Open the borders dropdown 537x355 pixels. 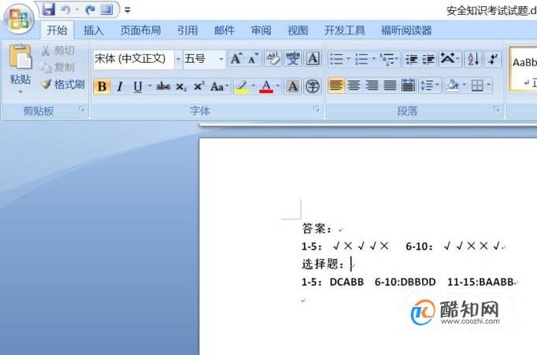488,86
